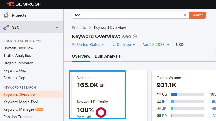Click the US flag next to 165.0K volume

[102, 85]
